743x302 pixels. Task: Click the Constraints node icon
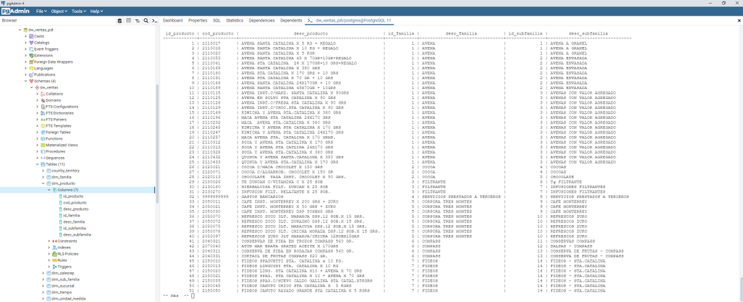54,241
